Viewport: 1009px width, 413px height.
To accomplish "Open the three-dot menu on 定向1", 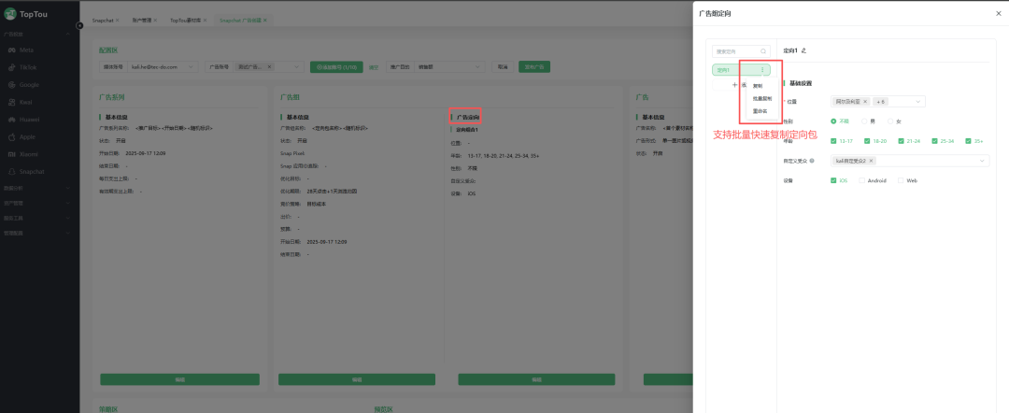I will tap(762, 69).
